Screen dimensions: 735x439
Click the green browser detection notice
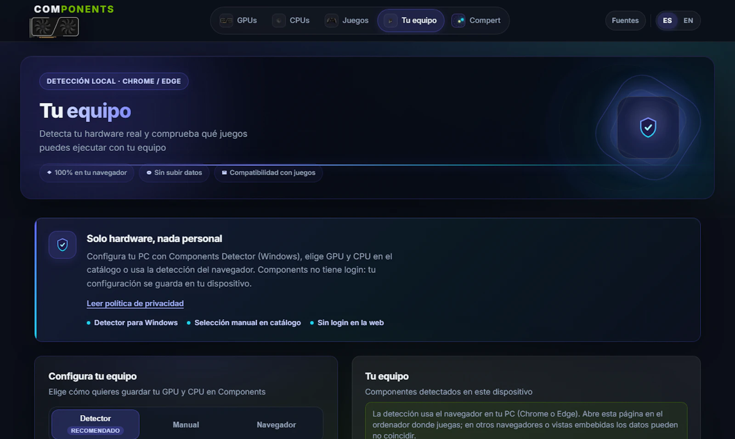(x=526, y=421)
